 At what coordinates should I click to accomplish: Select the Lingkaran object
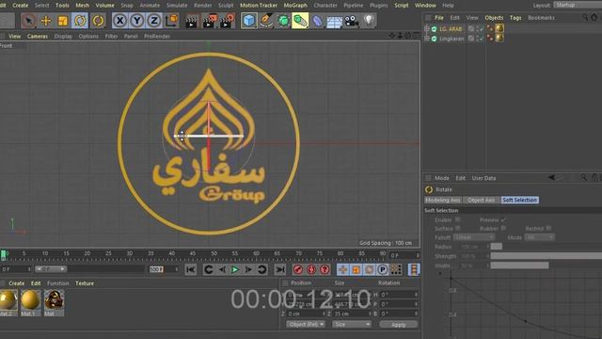coord(451,39)
